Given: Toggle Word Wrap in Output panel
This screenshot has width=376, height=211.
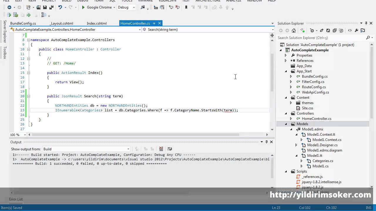Looking at the screenshot, I should 169,149.
